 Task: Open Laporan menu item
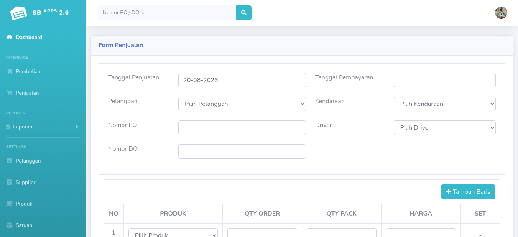coord(43,127)
